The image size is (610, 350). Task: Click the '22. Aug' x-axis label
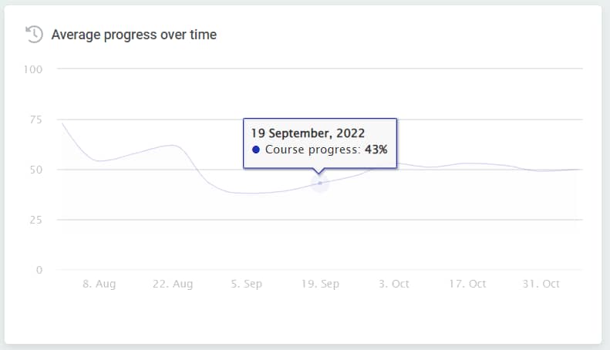coord(173,284)
